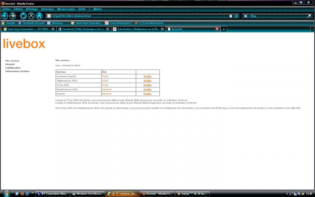This screenshot has width=315, height=197.
Task: Close the Facebook Nelly Zambragis tab
Action: click(x=107, y=29)
